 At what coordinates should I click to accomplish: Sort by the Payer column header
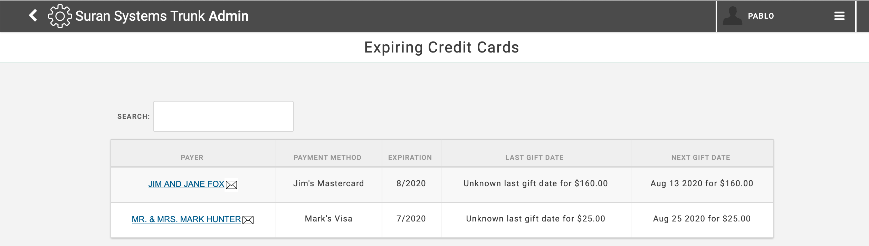tap(192, 158)
